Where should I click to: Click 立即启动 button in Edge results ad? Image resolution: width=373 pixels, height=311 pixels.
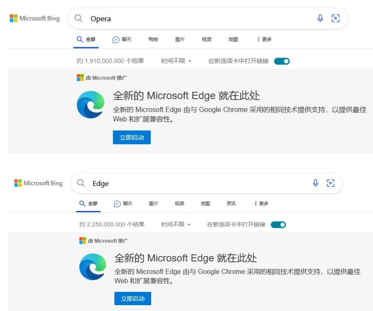point(133,298)
